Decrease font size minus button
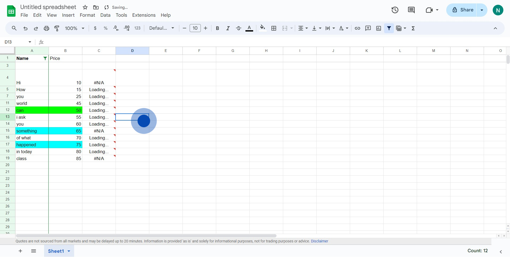This screenshot has width=510, height=257. pyautogui.click(x=184, y=28)
